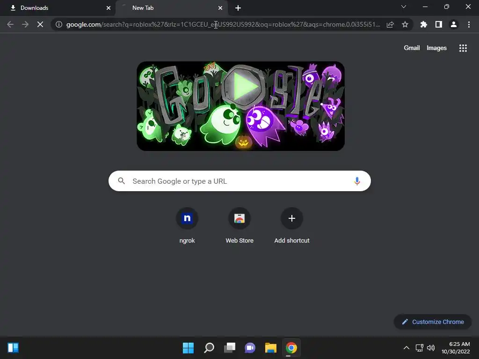
Task: Share this page icon in address bar
Action: point(390,24)
